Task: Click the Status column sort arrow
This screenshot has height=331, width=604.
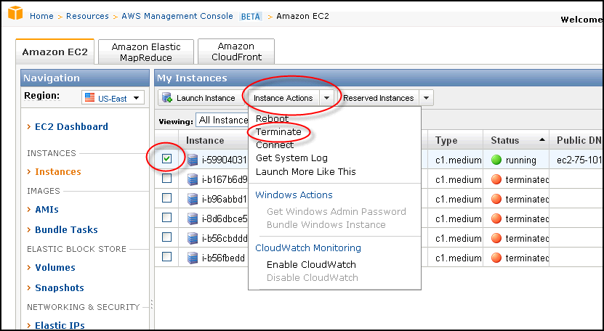Action: 543,140
